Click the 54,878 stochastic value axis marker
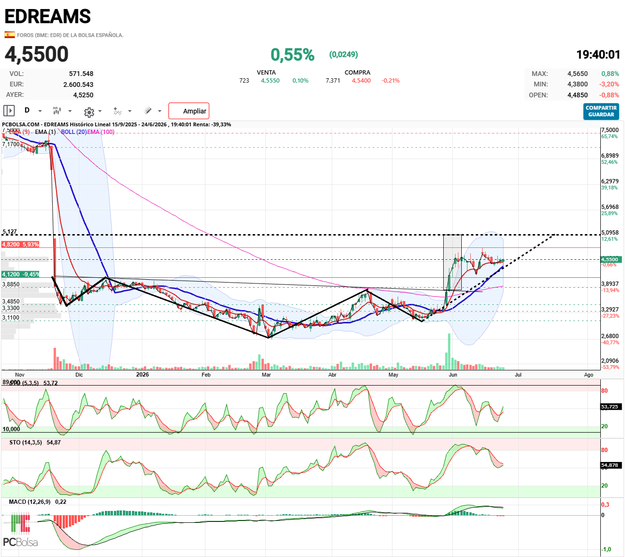The height and width of the screenshot is (557, 625). [610, 465]
